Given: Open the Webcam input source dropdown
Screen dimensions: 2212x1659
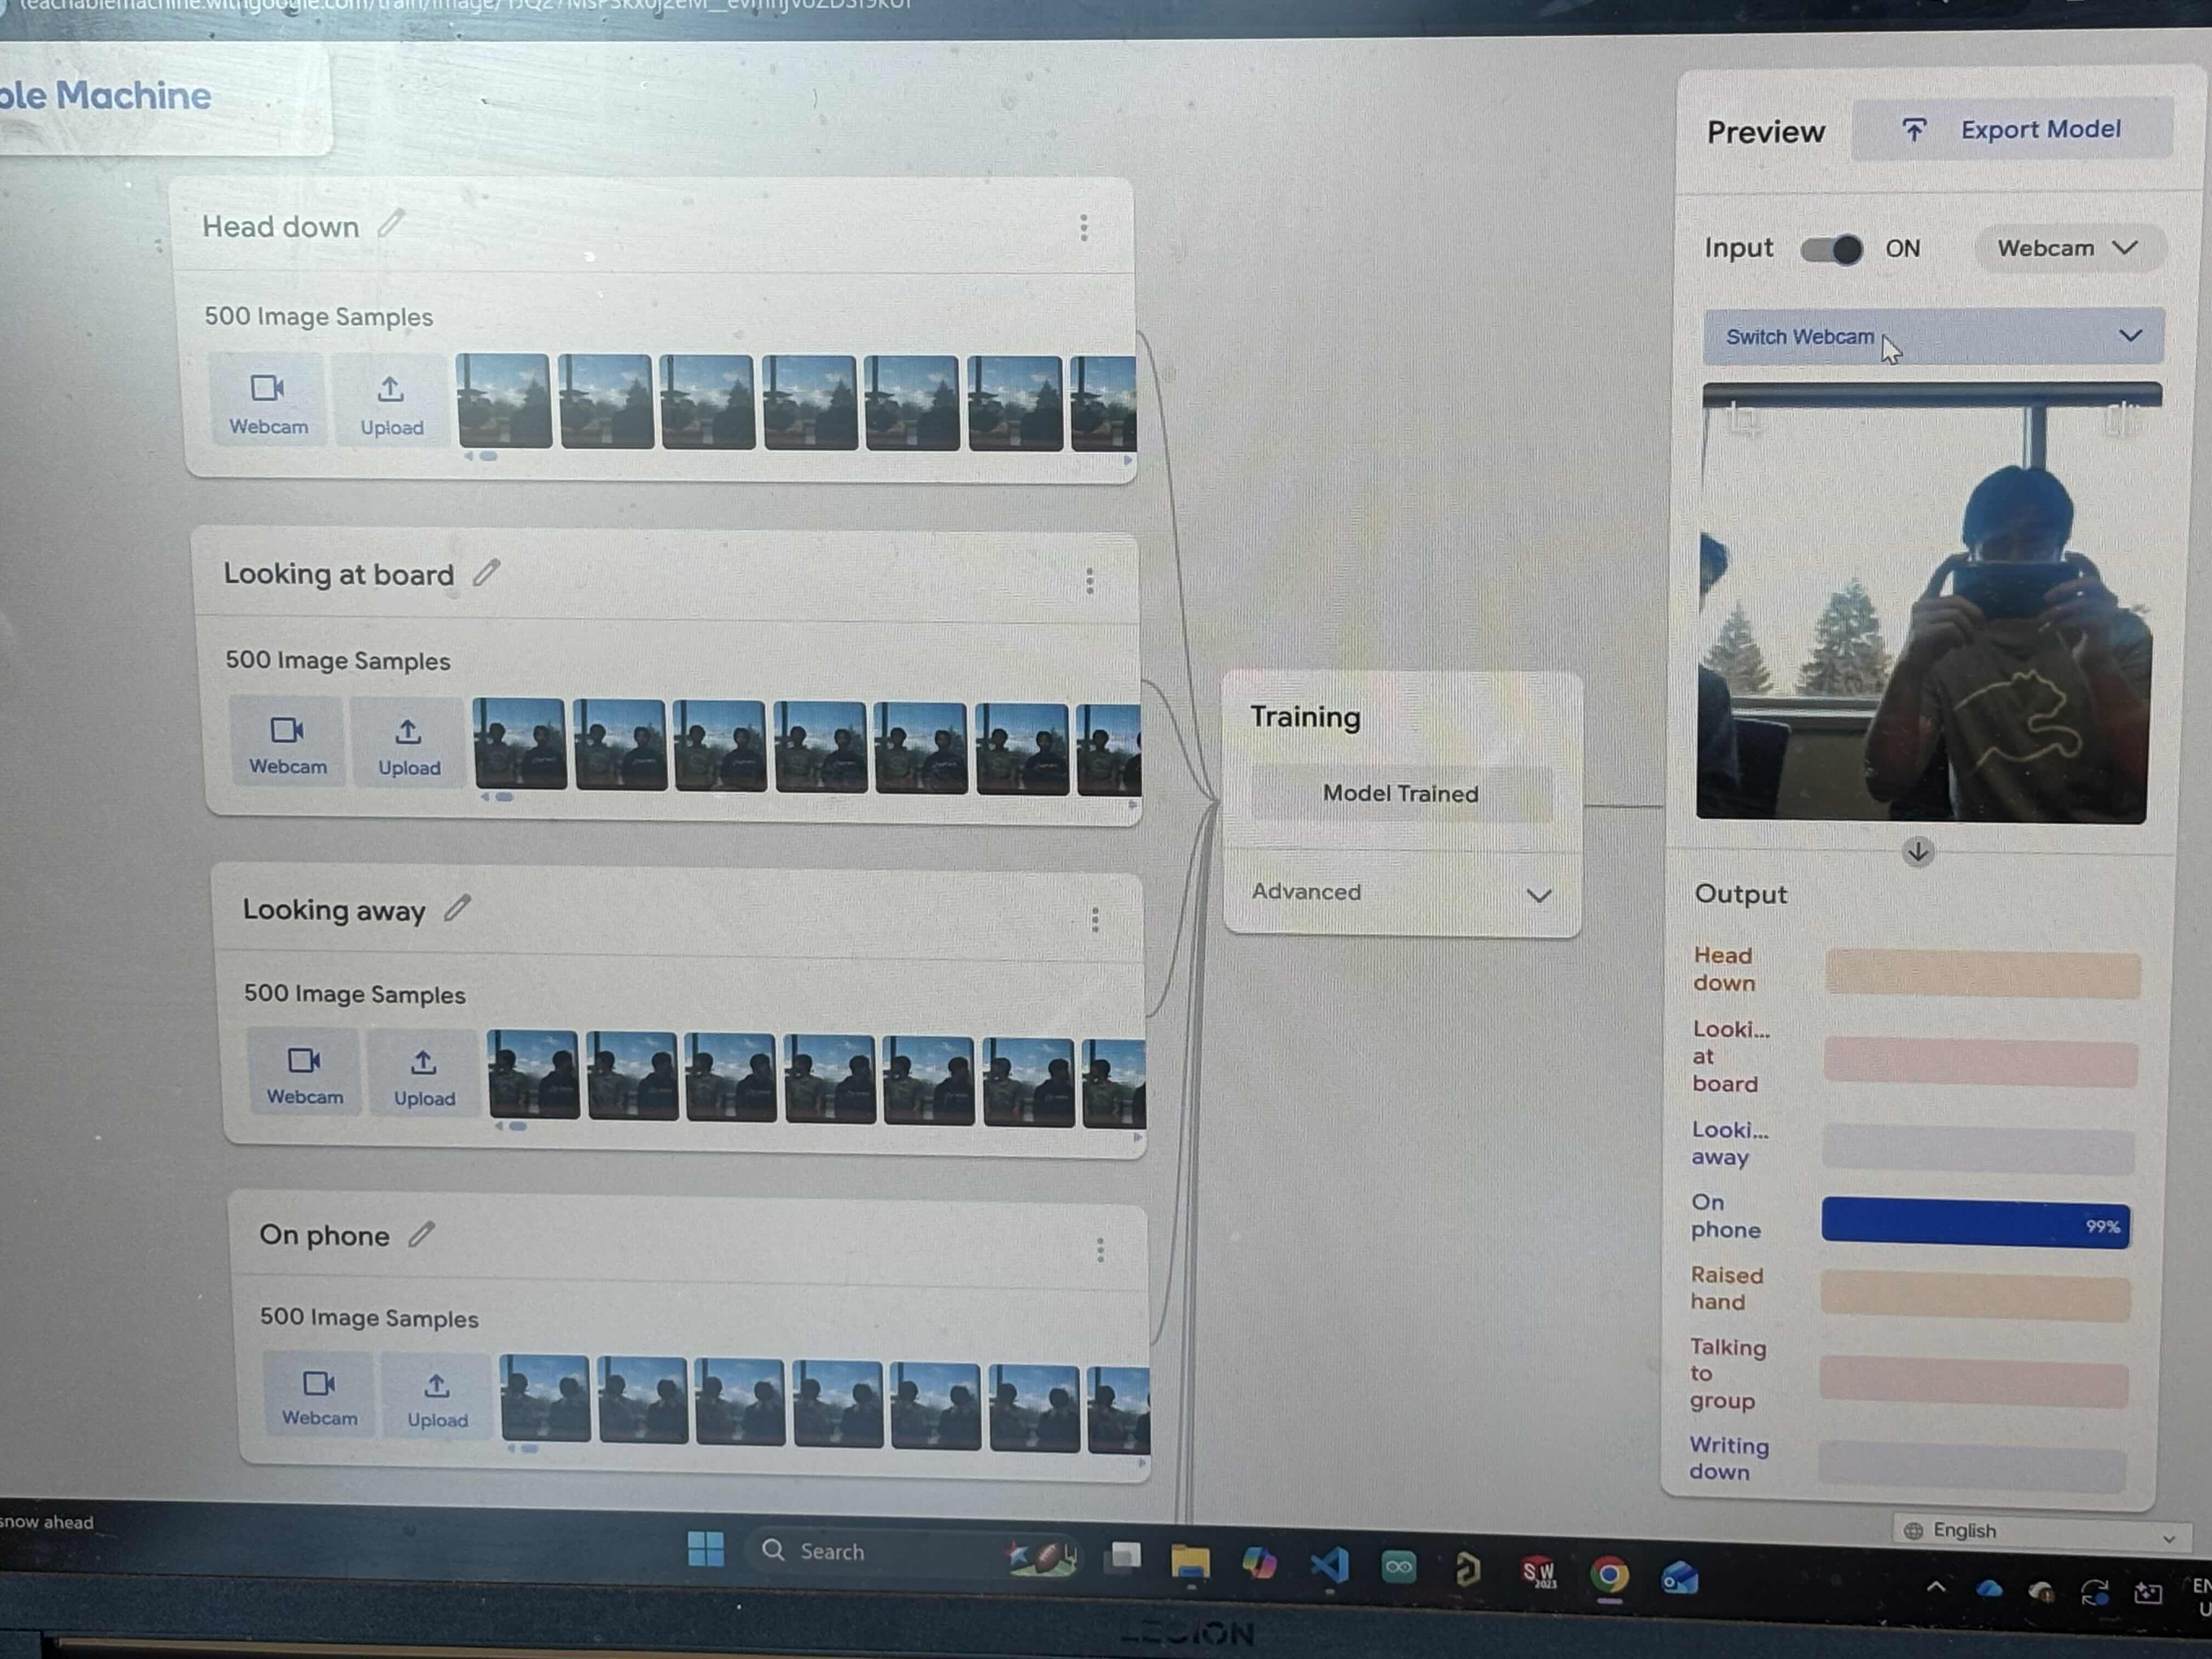Looking at the screenshot, I should pyautogui.click(x=2067, y=248).
